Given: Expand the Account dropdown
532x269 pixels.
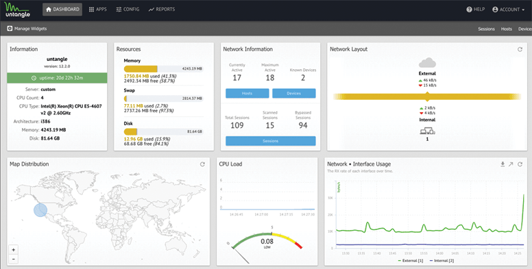Looking at the screenshot, I should pyautogui.click(x=508, y=10).
